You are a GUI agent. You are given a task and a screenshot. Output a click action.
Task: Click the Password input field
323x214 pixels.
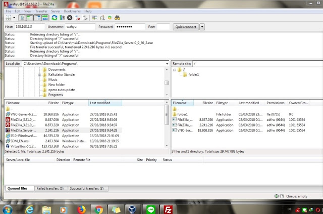130,27
